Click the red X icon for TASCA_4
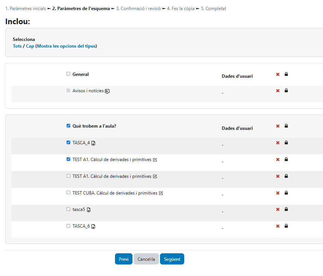 278,143
